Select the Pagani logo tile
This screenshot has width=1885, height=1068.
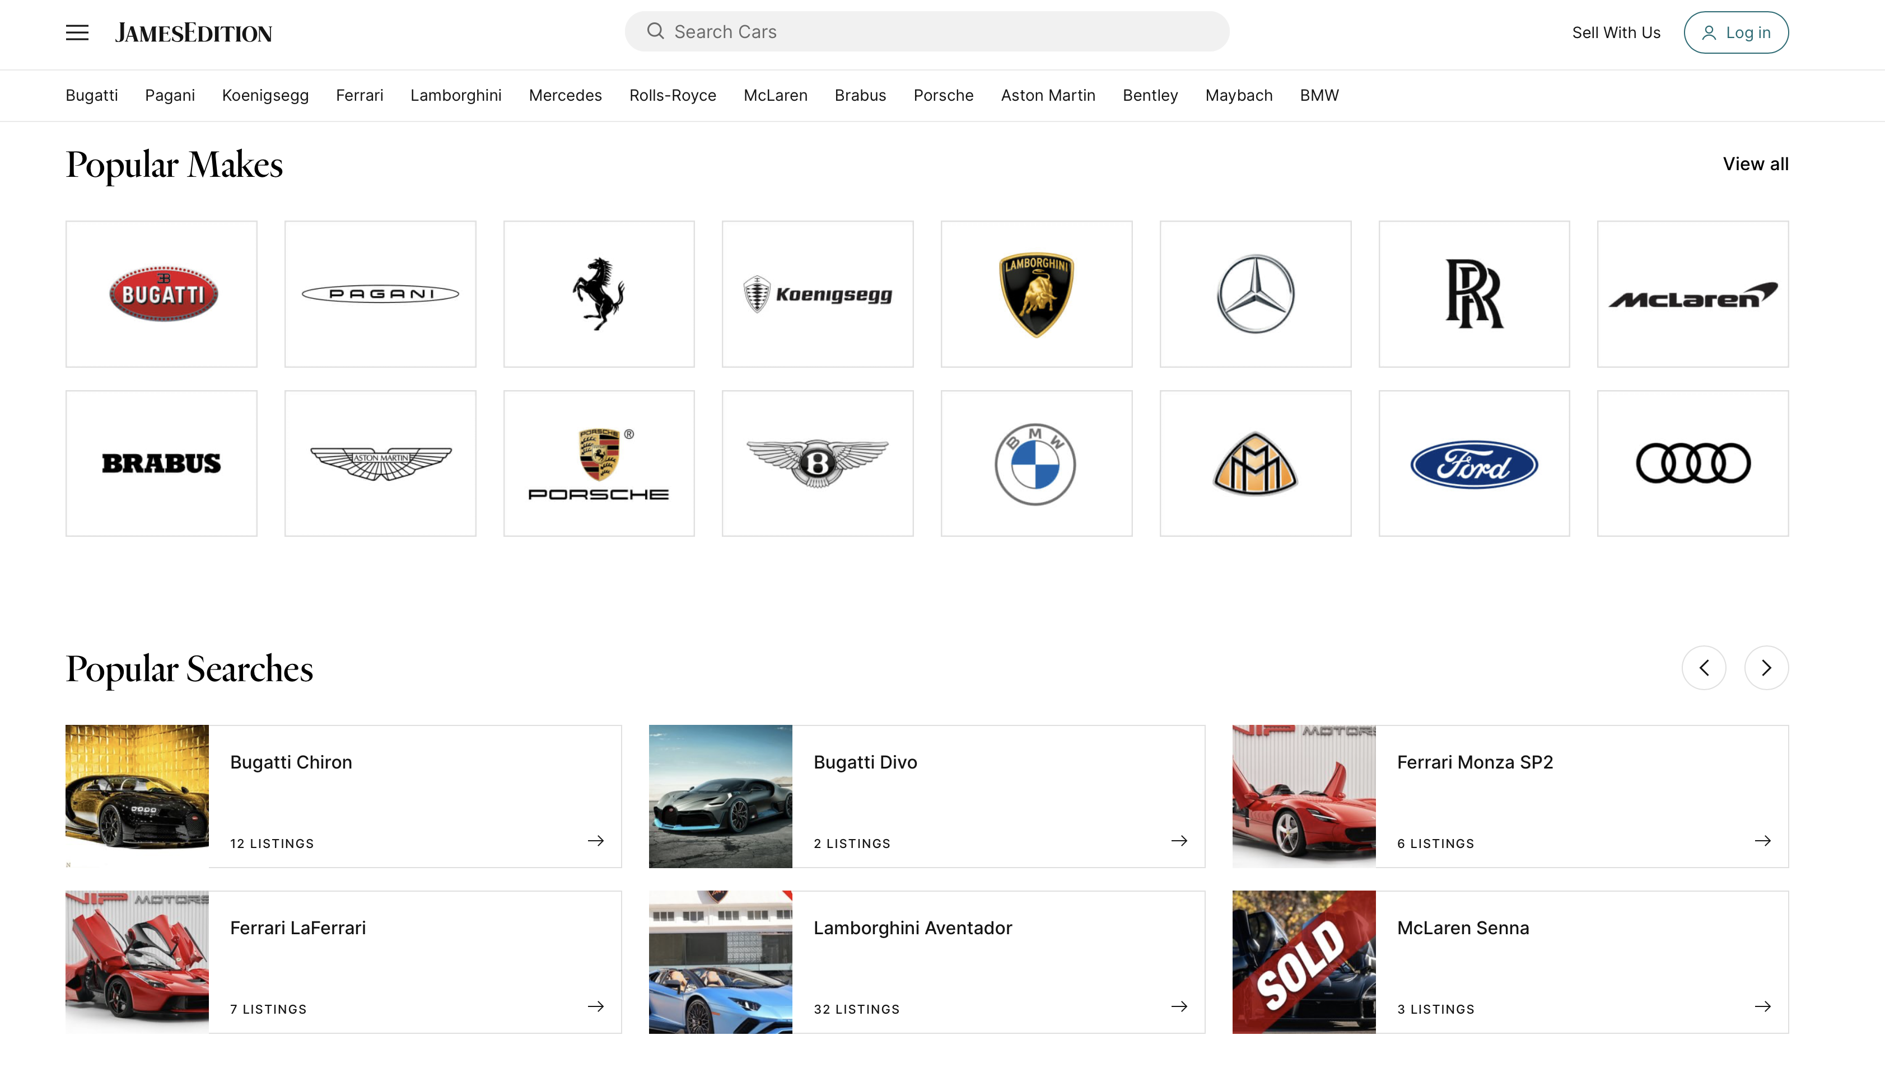coord(380,293)
